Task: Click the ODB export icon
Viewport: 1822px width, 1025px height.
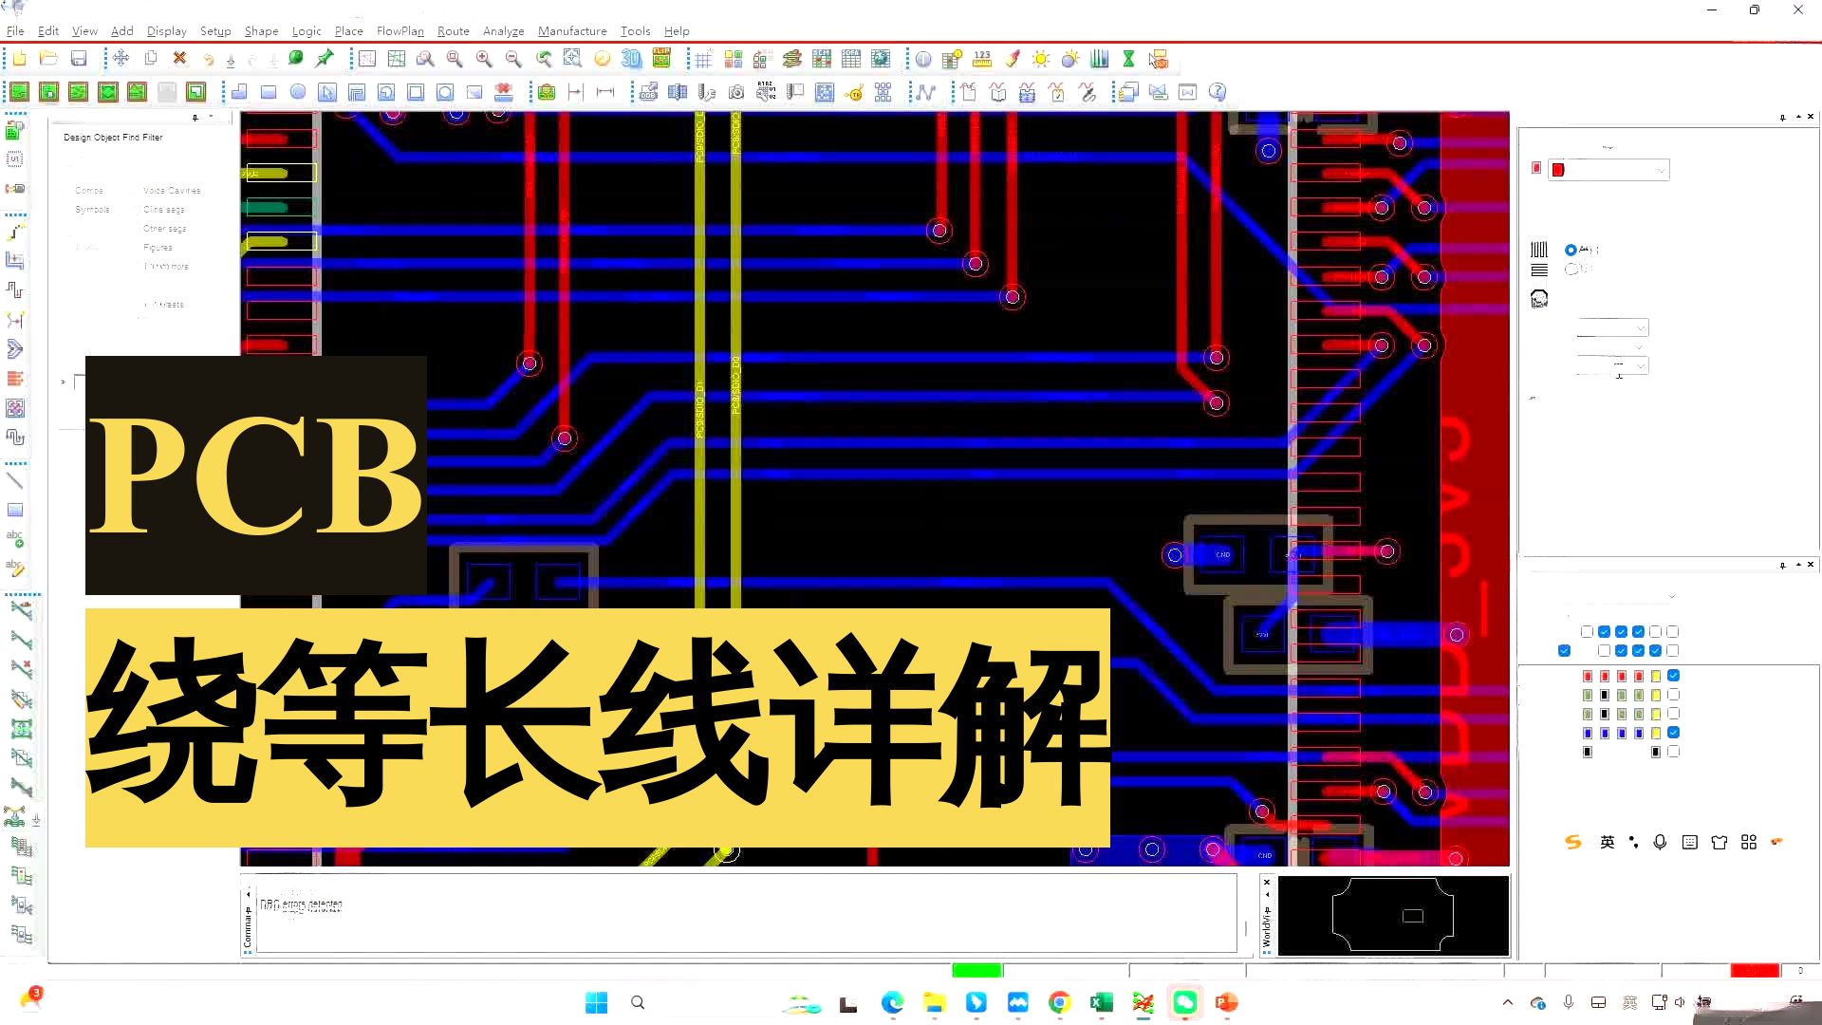Action: [x=648, y=92]
